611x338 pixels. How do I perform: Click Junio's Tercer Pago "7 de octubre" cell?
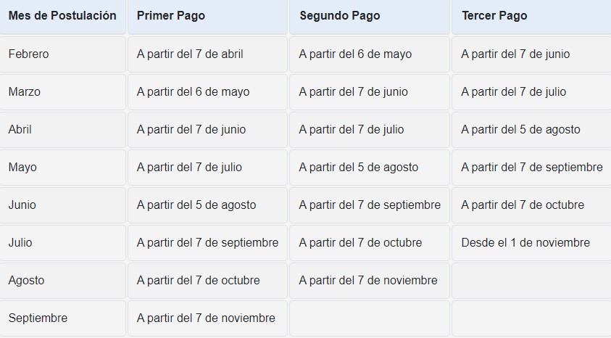(x=523, y=205)
